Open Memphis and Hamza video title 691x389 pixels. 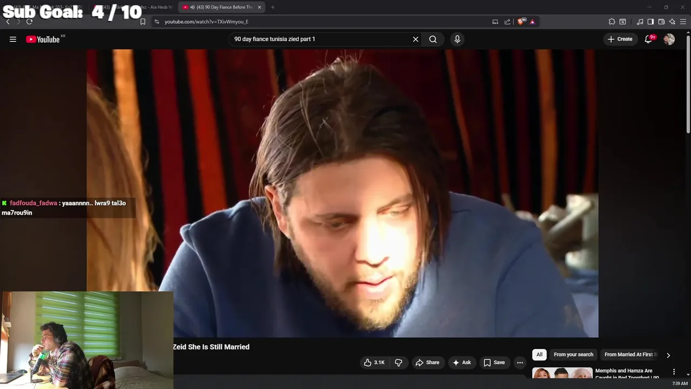(x=627, y=374)
